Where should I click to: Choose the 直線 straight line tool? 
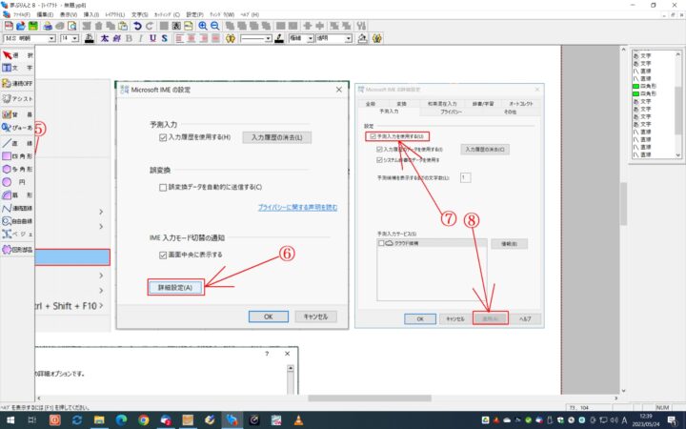tap(17, 141)
